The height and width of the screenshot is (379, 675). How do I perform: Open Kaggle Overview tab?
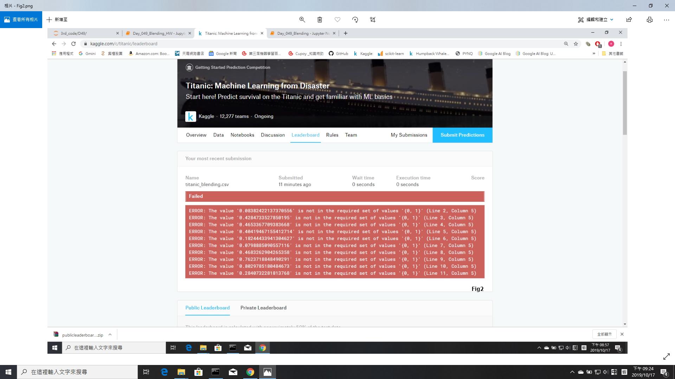(x=196, y=135)
